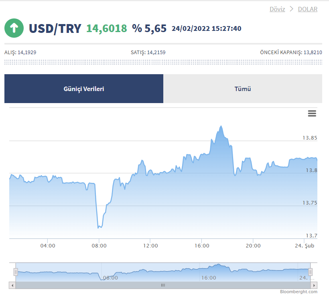Switch to the Tümü tab
The width and height of the screenshot is (329, 296).
[x=243, y=89]
